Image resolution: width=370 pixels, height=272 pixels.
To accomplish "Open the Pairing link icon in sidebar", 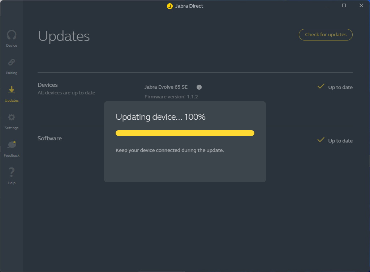I will (x=12, y=62).
